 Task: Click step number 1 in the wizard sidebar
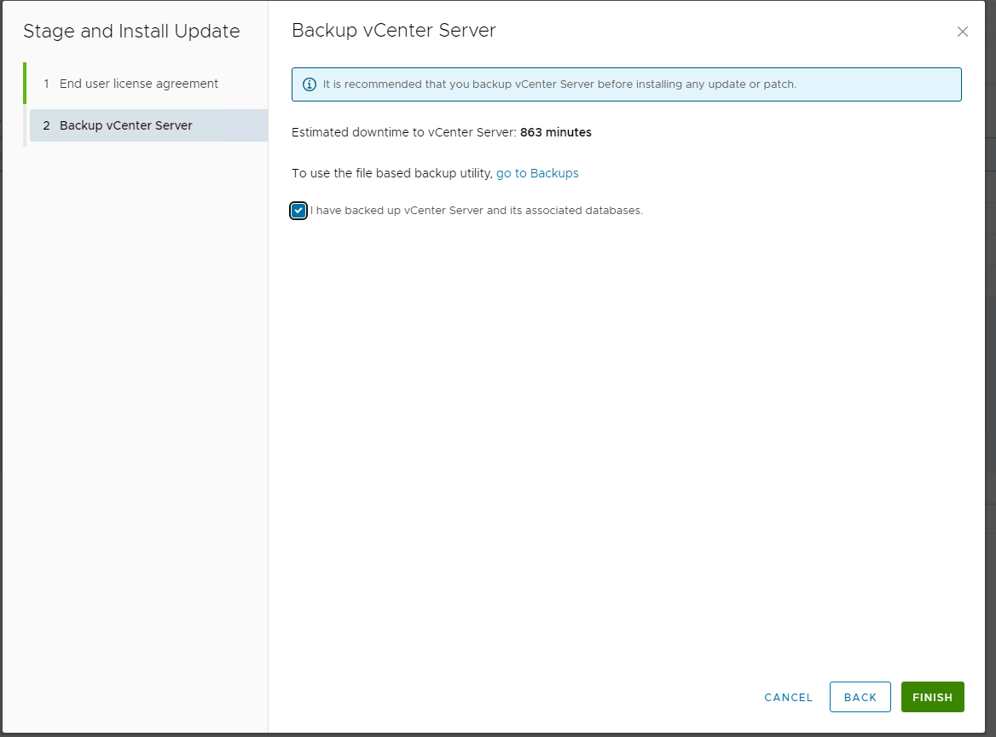46,84
